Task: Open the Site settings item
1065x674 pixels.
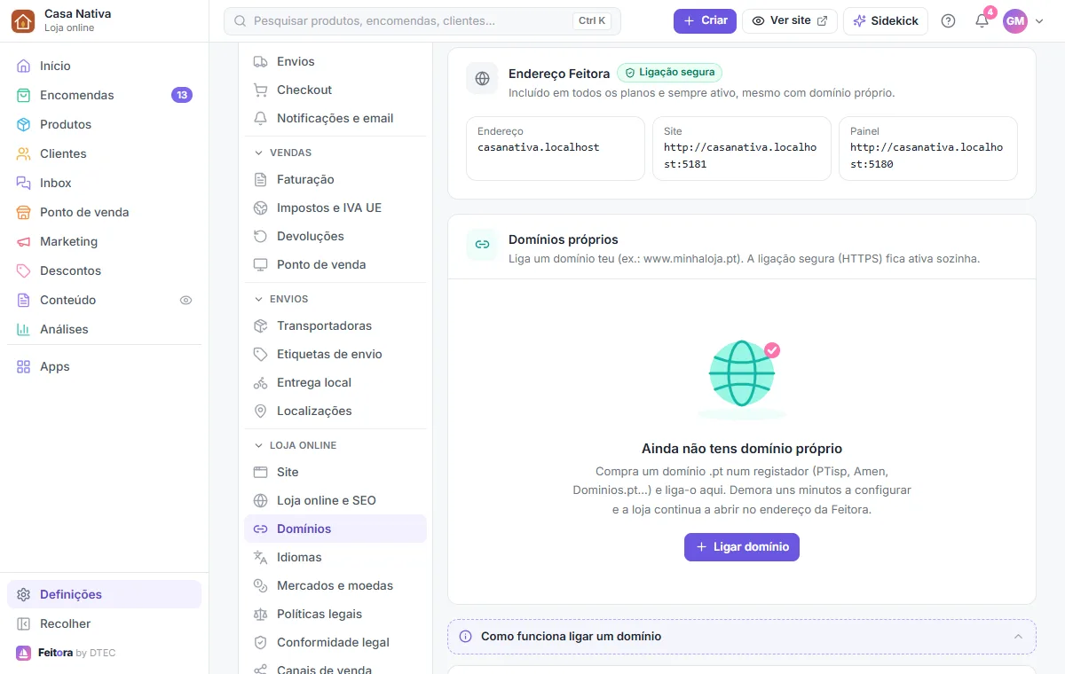Action: coord(335,472)
